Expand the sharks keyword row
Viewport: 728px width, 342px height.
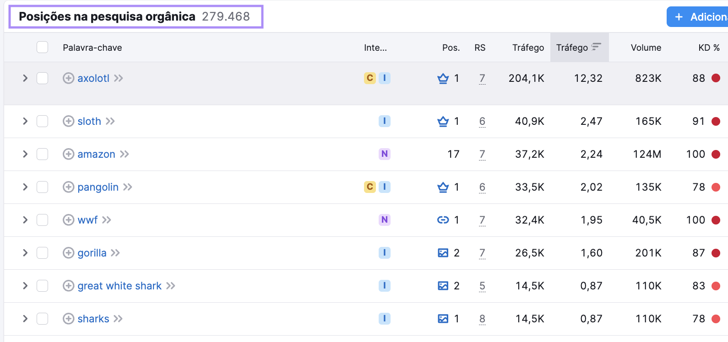click(x=25, y=319)
